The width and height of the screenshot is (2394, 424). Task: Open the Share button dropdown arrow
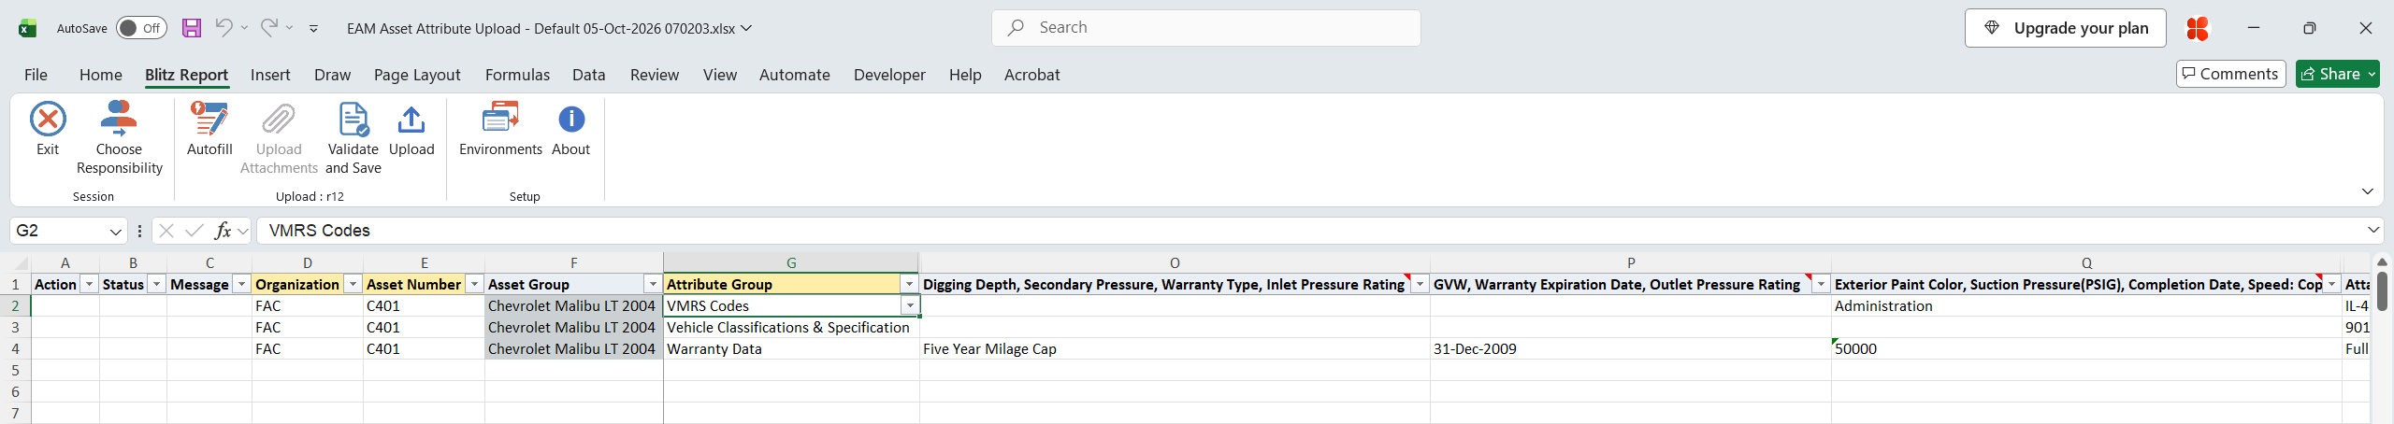point(2372,74)
